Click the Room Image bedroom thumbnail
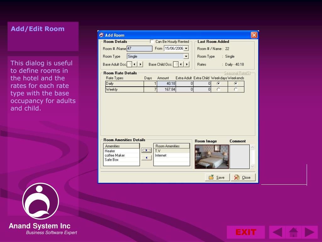 [212, 157]
